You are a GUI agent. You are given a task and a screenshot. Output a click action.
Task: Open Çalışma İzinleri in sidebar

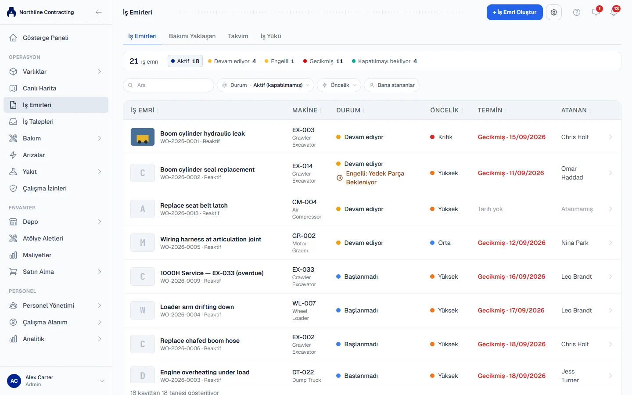[x=56, y=188]
